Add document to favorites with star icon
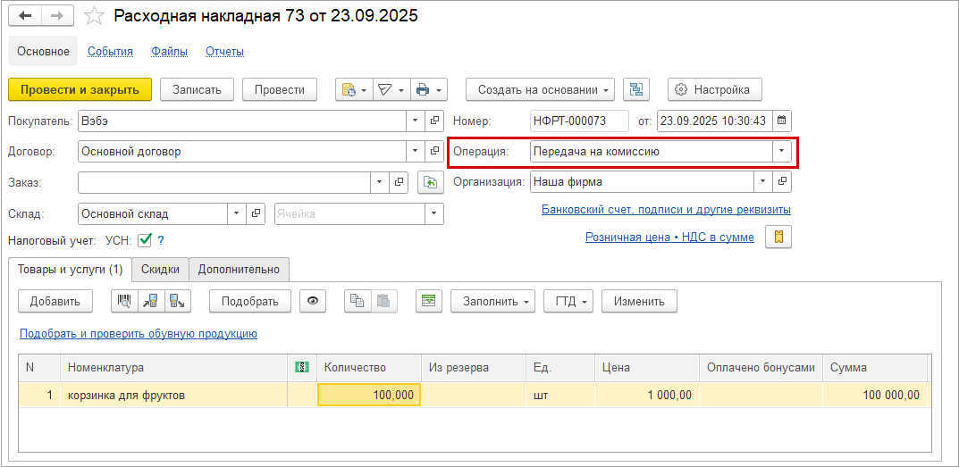 94,16
